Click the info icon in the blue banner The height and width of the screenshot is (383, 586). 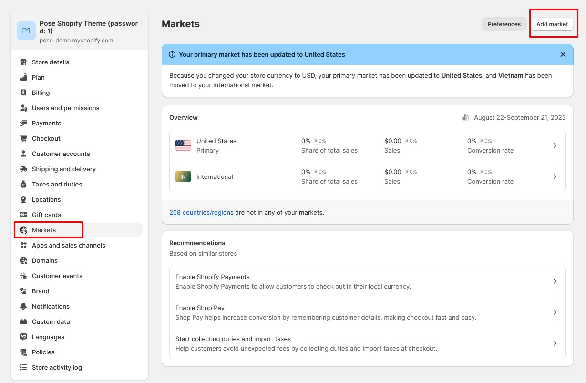172,54
